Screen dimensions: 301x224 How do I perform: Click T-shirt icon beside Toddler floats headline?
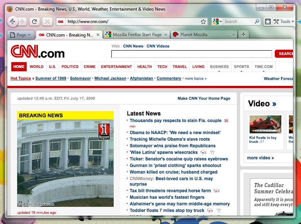coord(219,210)
